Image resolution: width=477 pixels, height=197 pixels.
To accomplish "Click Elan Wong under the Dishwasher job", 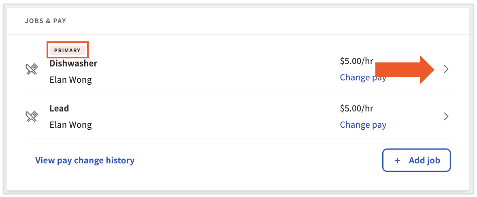I will (70, 79).
